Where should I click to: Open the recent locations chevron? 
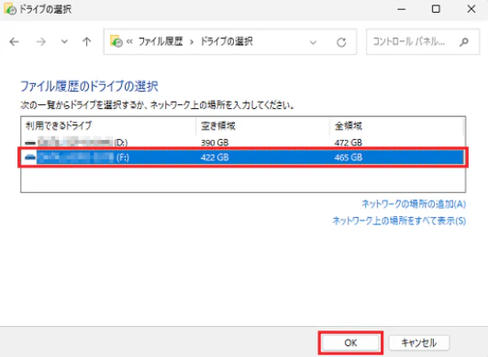click(64, 41)
